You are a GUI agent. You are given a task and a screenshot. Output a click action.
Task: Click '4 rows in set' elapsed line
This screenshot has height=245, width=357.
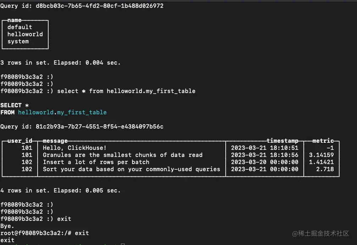pos(60,191)
